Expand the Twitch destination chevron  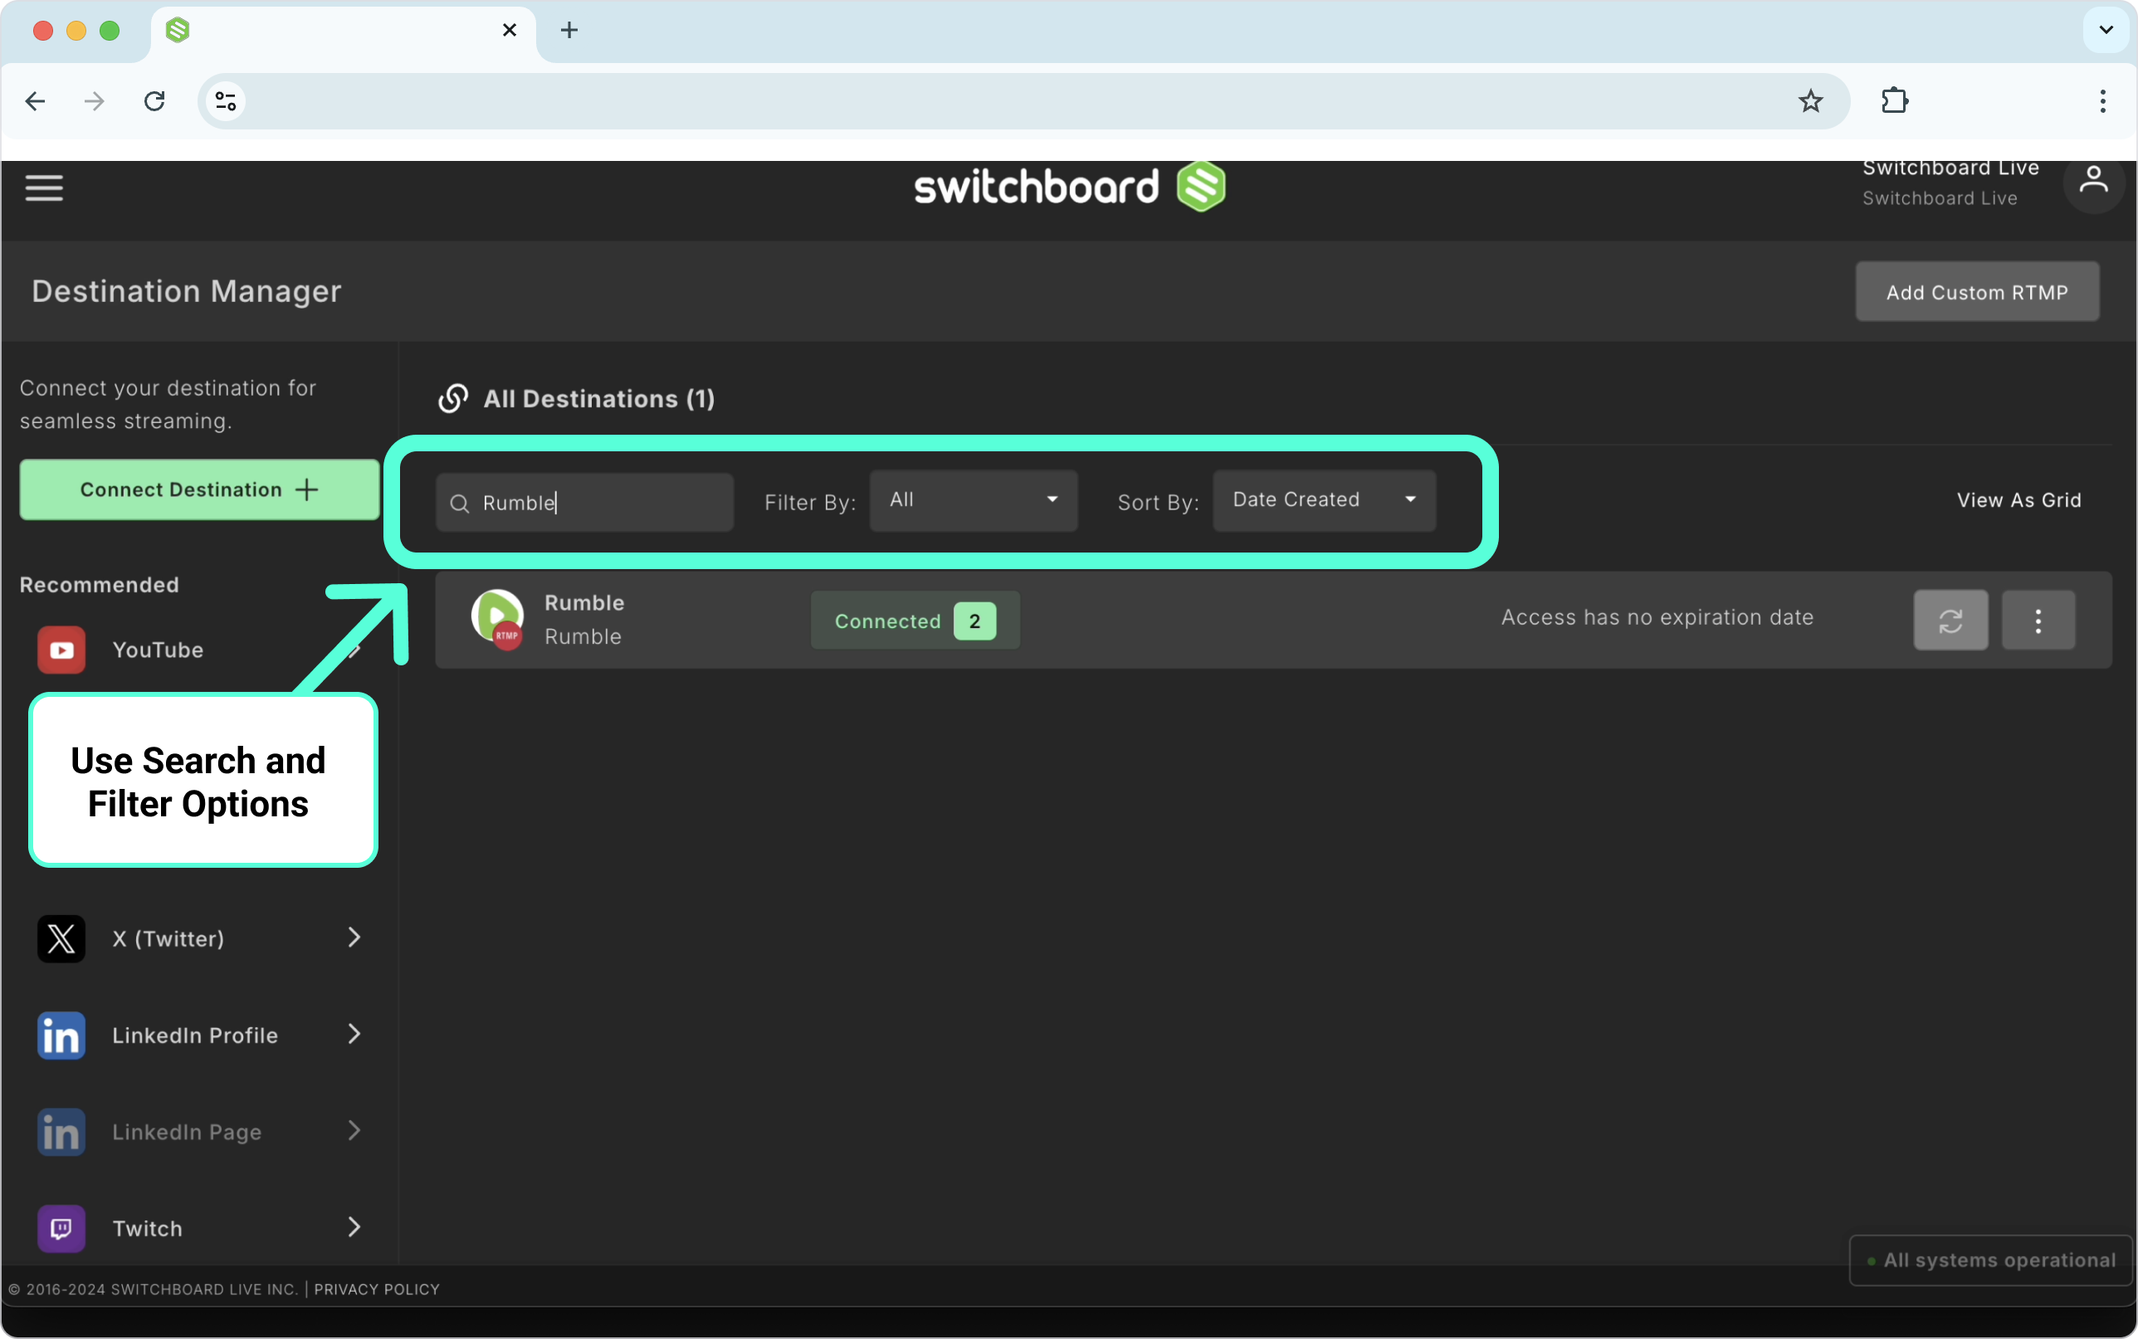[x=354, y=1226]
